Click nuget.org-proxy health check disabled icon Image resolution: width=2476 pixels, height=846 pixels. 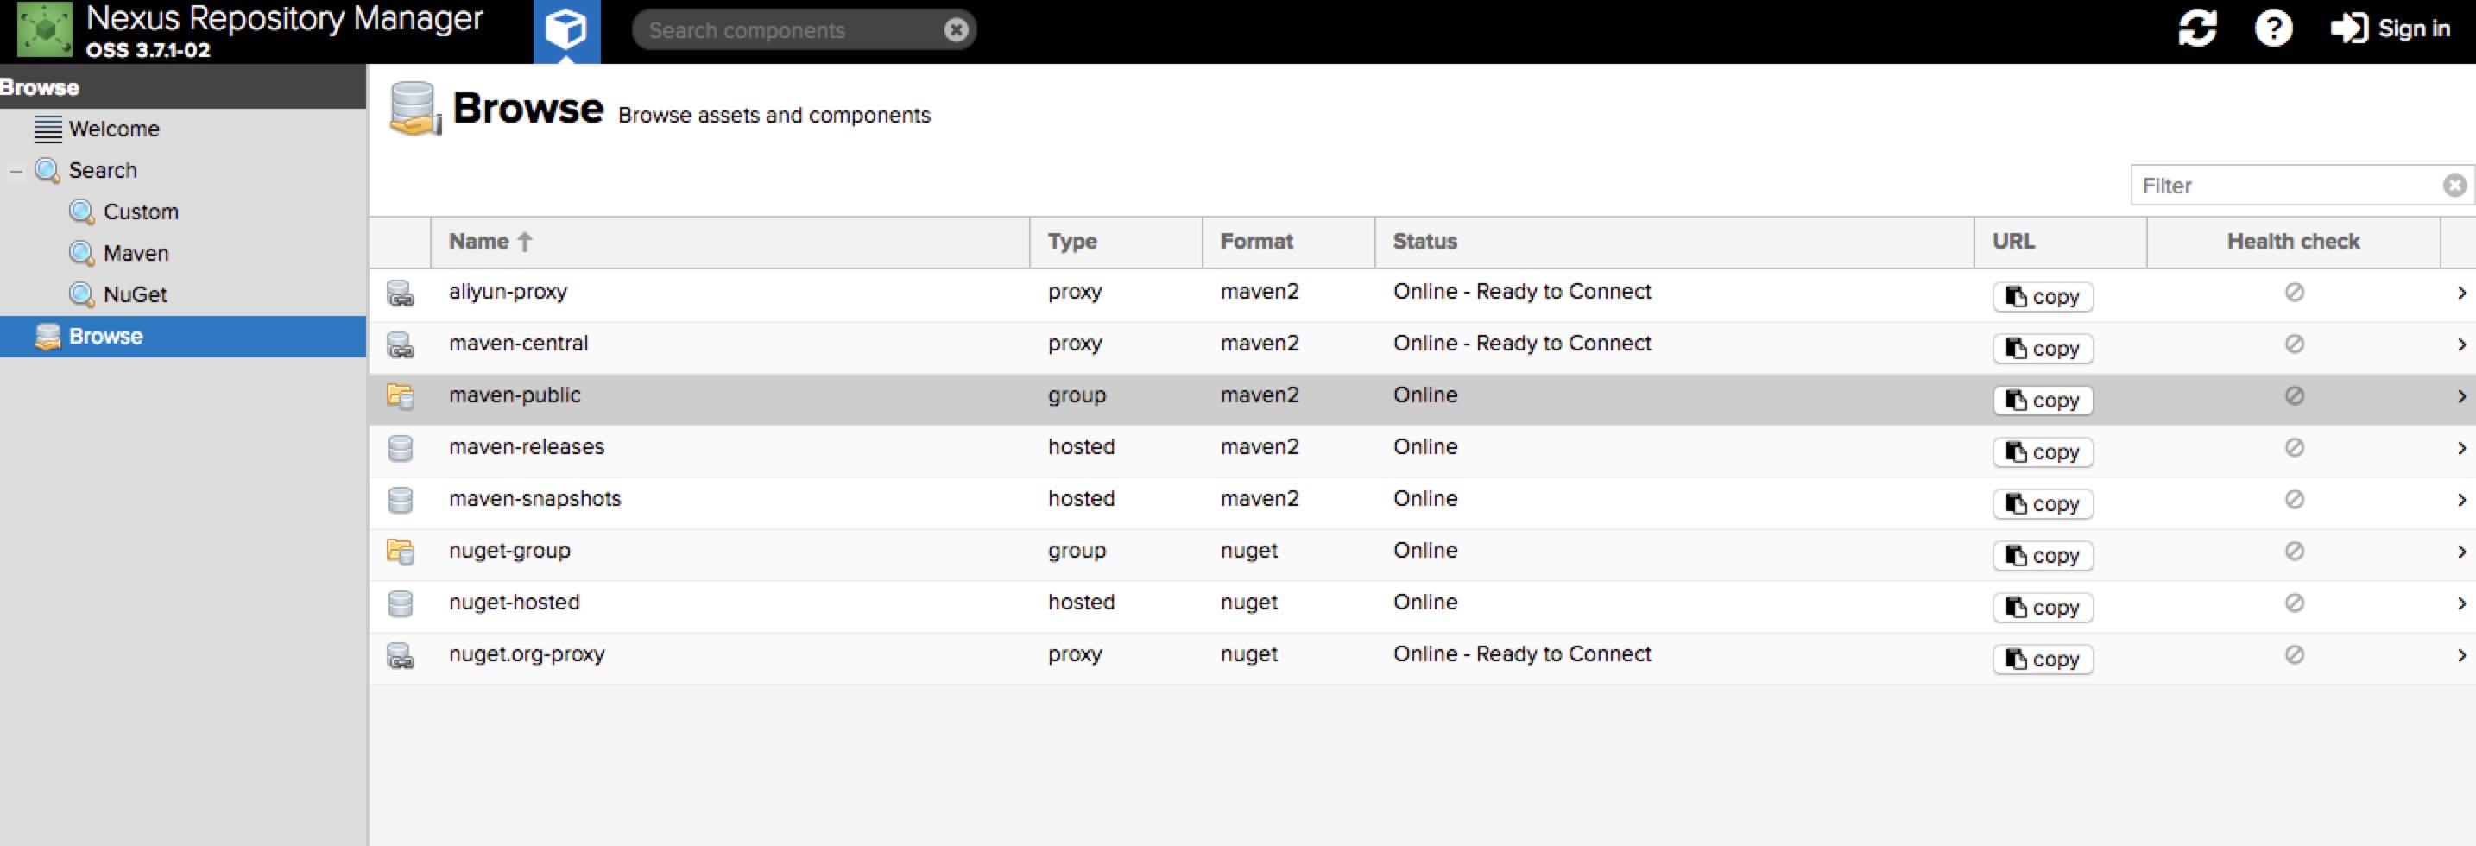click(2295, 656)
